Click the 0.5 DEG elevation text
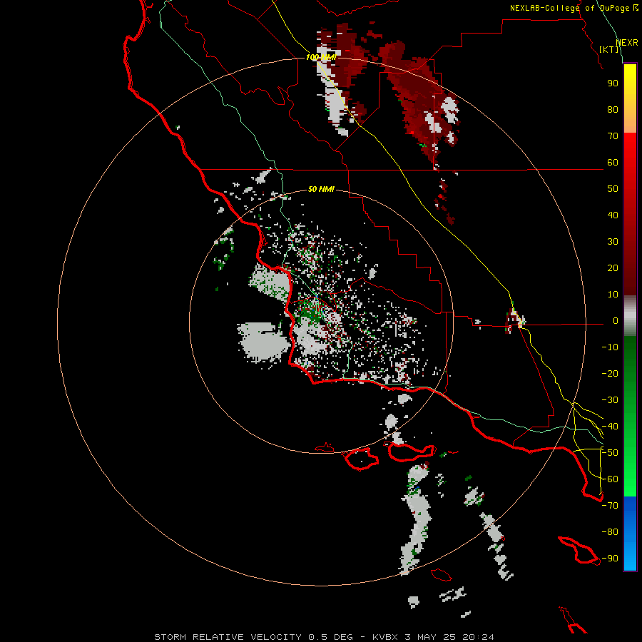642x642 pixels. point(330,637)
